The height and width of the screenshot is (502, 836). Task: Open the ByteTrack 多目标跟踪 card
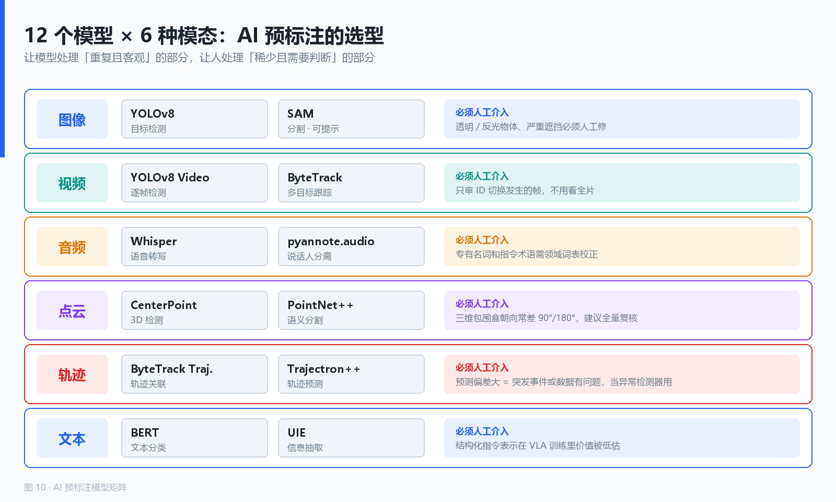(x=351, y=183)
